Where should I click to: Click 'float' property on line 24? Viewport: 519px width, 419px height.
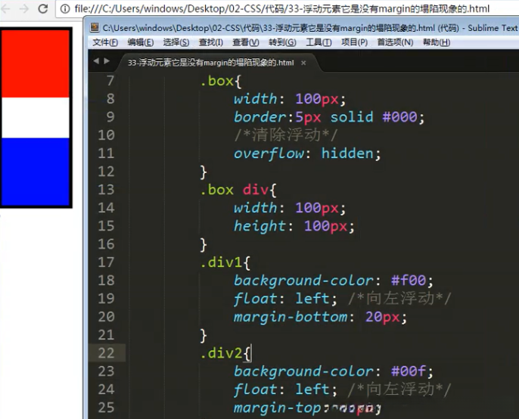click(255, 390)
